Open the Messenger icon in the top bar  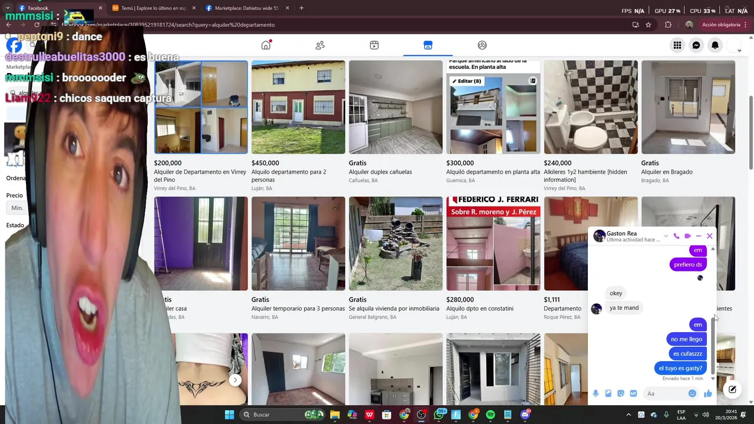(696, 45)
